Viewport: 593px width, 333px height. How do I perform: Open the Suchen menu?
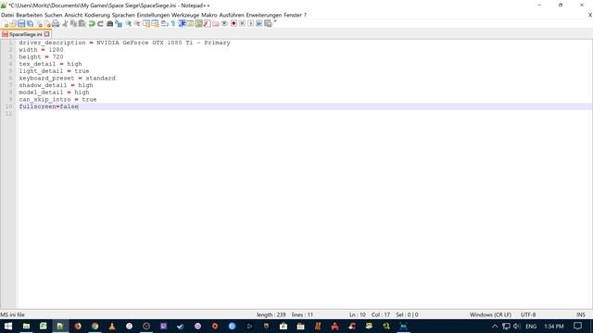click(x=54, y=15)
